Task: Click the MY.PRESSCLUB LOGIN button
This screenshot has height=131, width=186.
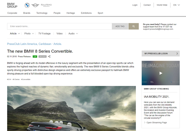Action: tap(161, 54)
